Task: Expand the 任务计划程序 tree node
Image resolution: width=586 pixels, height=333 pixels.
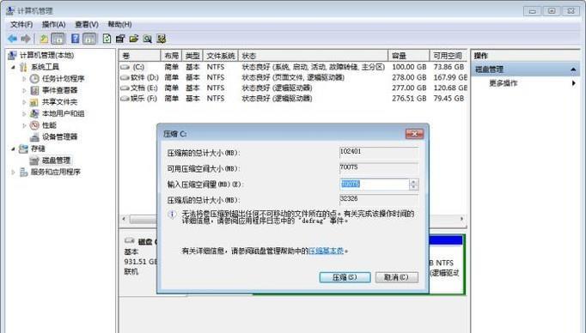Action: [24, 79]
